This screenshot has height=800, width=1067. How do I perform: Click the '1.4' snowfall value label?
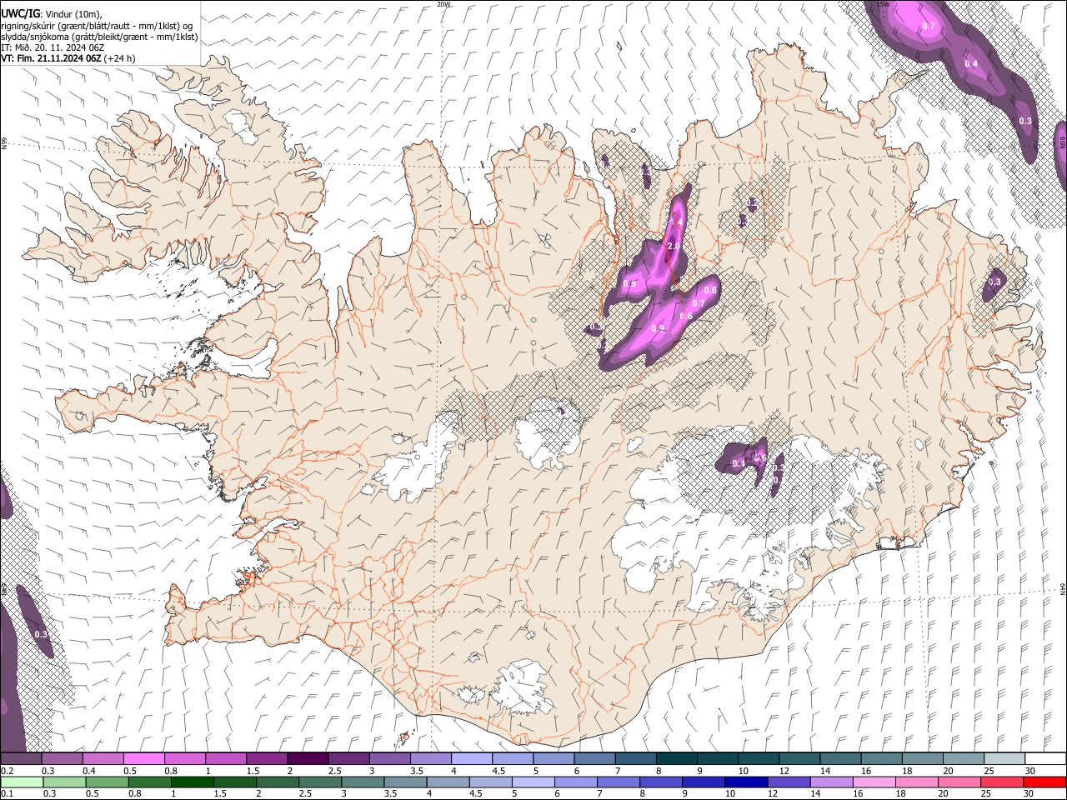(x=677, y=222)
